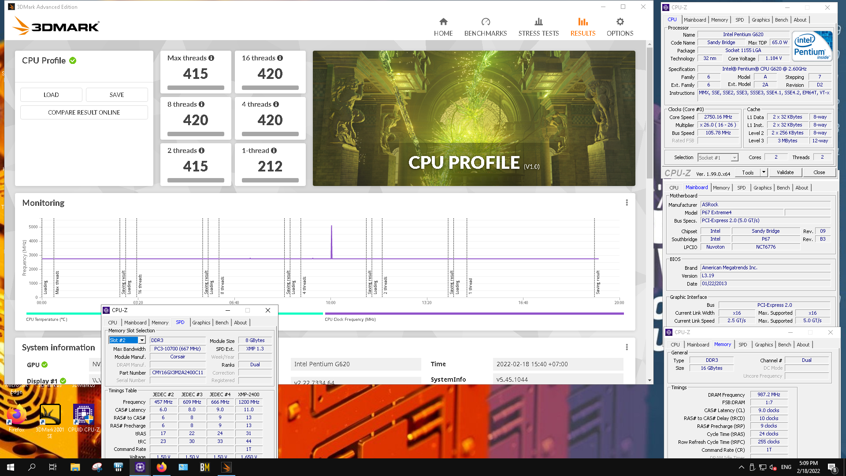Select Memory tab in CPU-Z SPD window
The image size is (846, 476).
160,323
